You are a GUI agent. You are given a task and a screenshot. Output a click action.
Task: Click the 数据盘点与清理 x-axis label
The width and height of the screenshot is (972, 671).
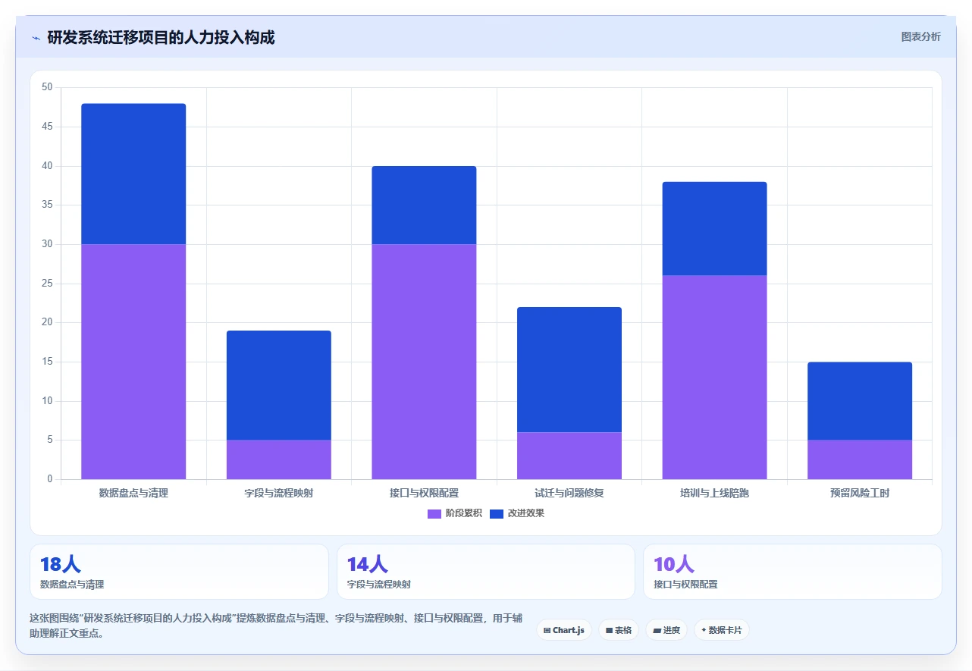pos(133,493)
